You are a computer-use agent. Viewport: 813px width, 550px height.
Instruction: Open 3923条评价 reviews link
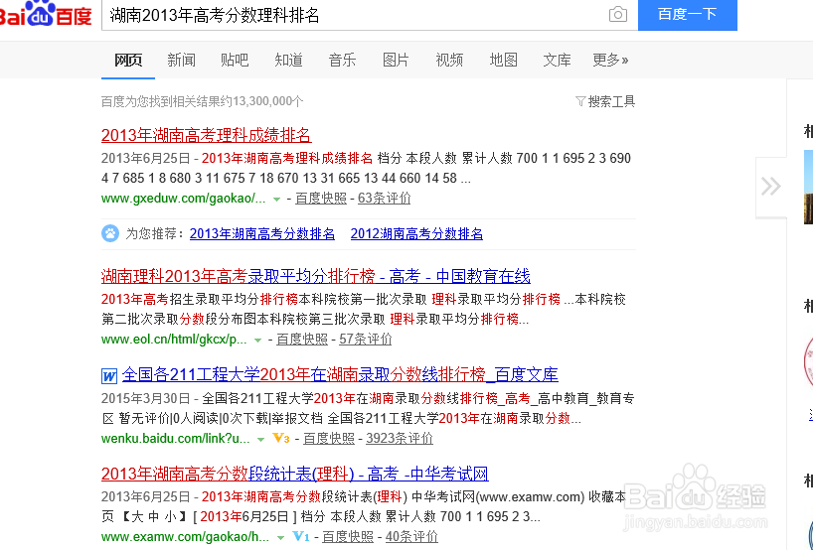400,439
